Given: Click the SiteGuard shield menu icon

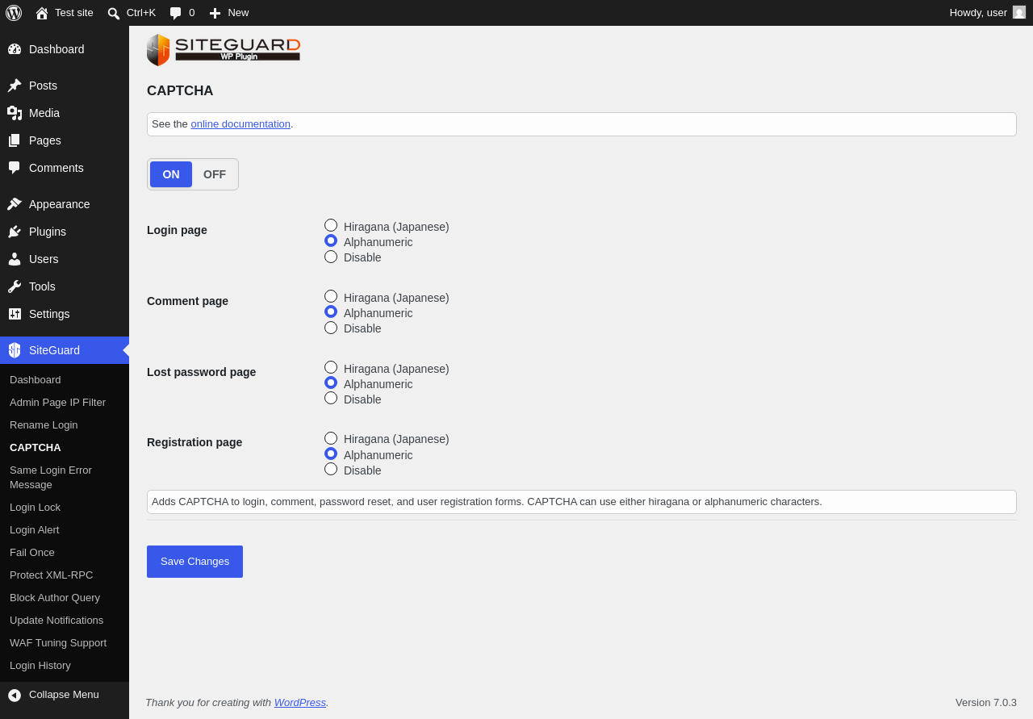Looking at the screenshot, I should pyautogui.click(x=15, y=350).
